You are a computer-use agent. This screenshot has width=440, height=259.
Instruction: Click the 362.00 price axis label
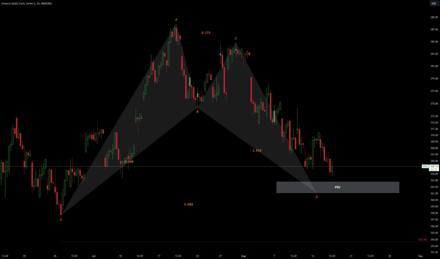pyautogui.click(x=434, y=187)
